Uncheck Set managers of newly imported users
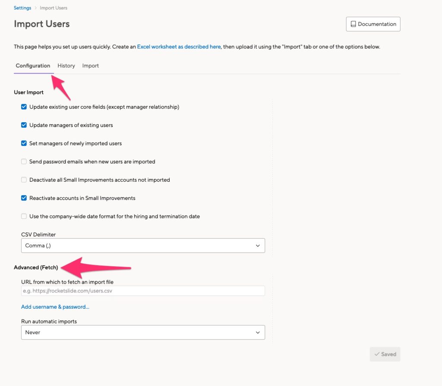The width and height of the screenshot is (442, 386). pos(24,143)
